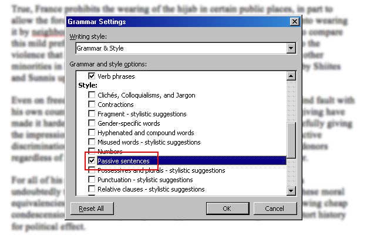Uncheck the Verb phrases checkbox

point(92,76)
